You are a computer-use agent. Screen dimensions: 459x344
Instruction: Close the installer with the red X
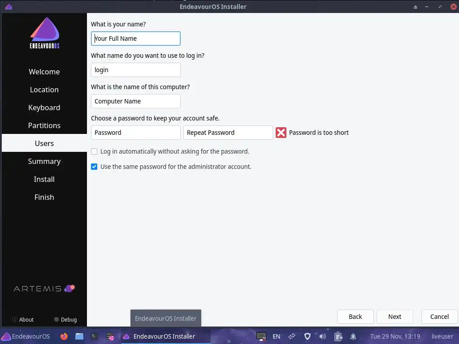pos(454,7)
